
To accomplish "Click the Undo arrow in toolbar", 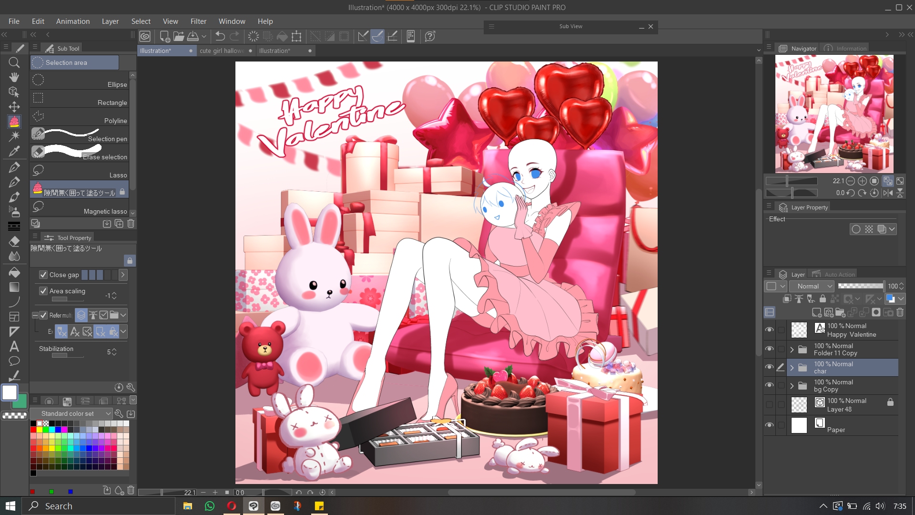I will [220, 36].
